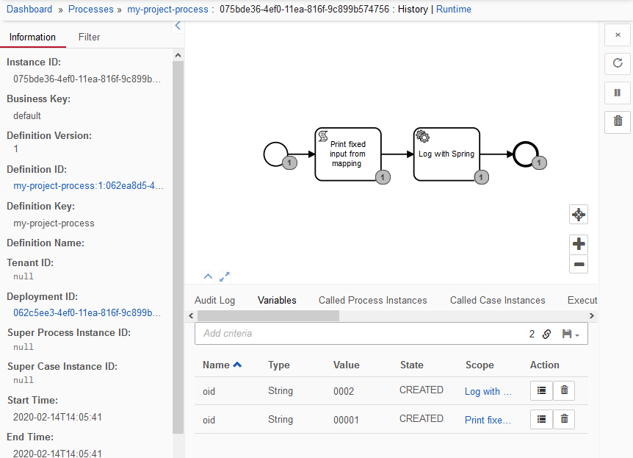The image size is (633, 458).
Task: Open the Runtime view link
Action: (454, 10)
